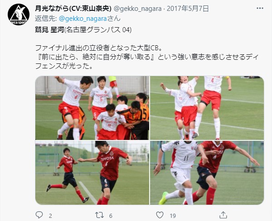Open the 月光ながら display name profile

pyautogui.click(x=73, y=8)
